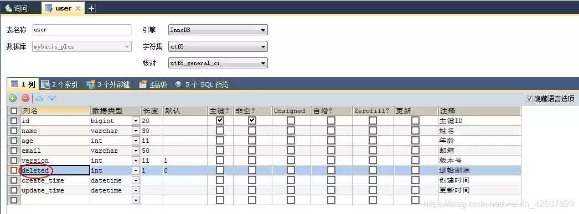The height and width of the screenshot is (214, 579).
Task: Click the create_time column name cell
Action: point(55,180)
